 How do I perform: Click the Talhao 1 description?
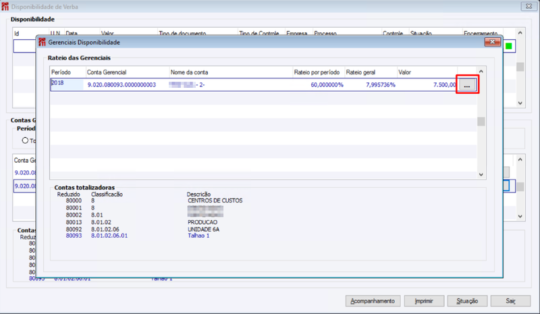click(198, 236)
